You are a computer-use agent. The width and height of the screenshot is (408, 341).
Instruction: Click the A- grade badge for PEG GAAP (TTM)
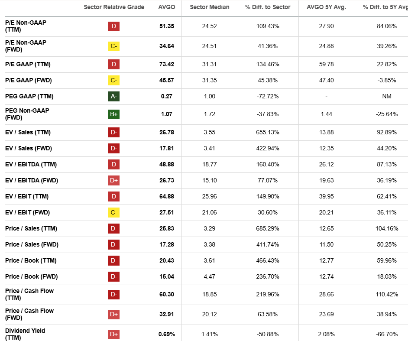pyautogui.click(x=113, y=96)
